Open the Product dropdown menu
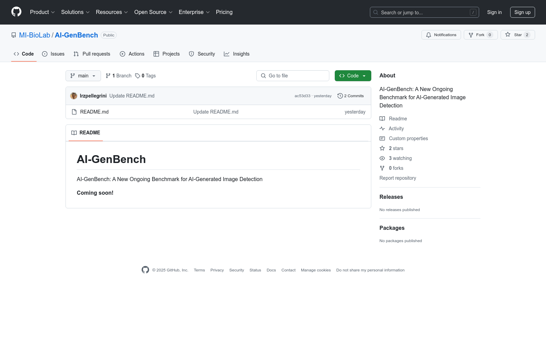The width and height of the screenshot is (546, 341). pos(42,12)
